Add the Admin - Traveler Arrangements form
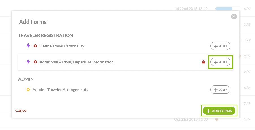The width and height of the screenshot is (255, 130). (220, 90)
